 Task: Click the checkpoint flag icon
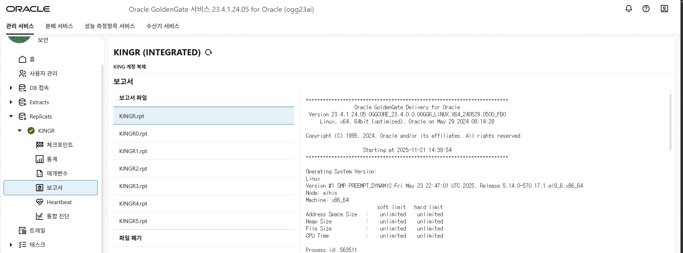[x=40, y=145]
